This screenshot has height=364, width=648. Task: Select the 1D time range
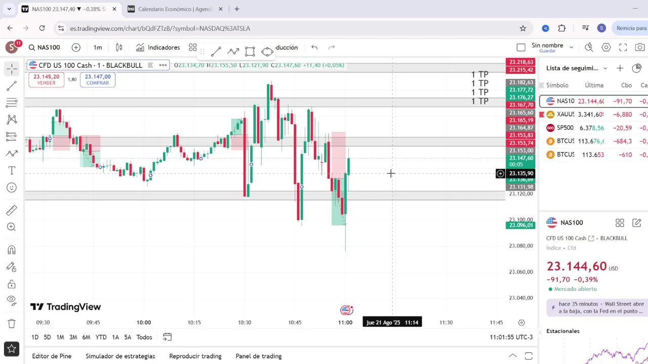[35, 337]
